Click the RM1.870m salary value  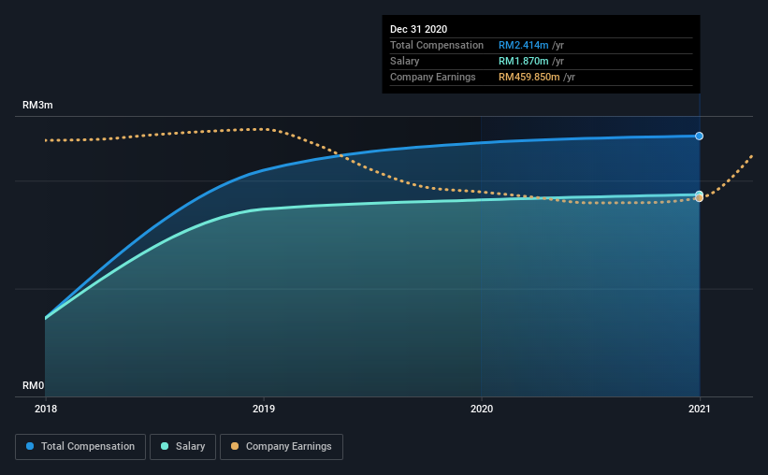[x=523, y=61]
